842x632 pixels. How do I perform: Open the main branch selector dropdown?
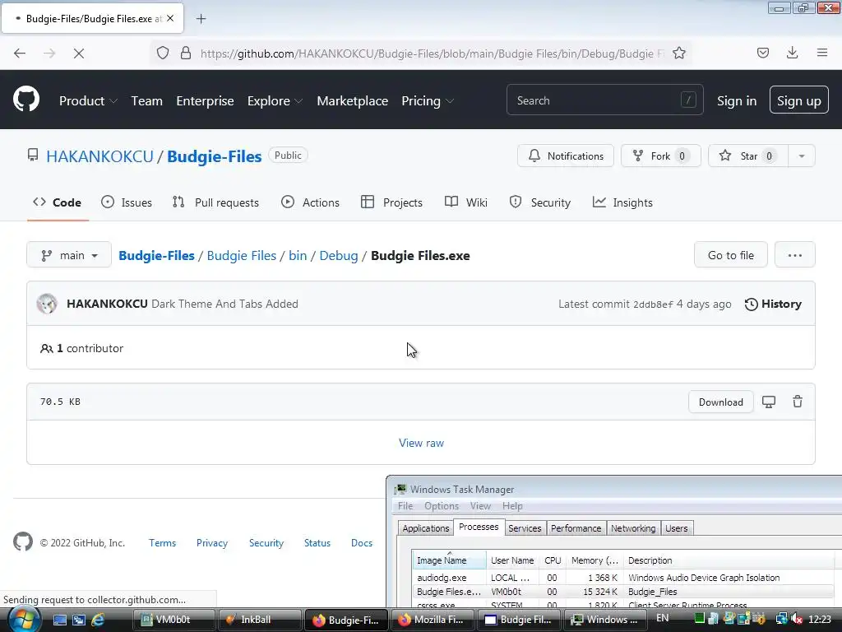pyautogui.click(x=69, y=255)
